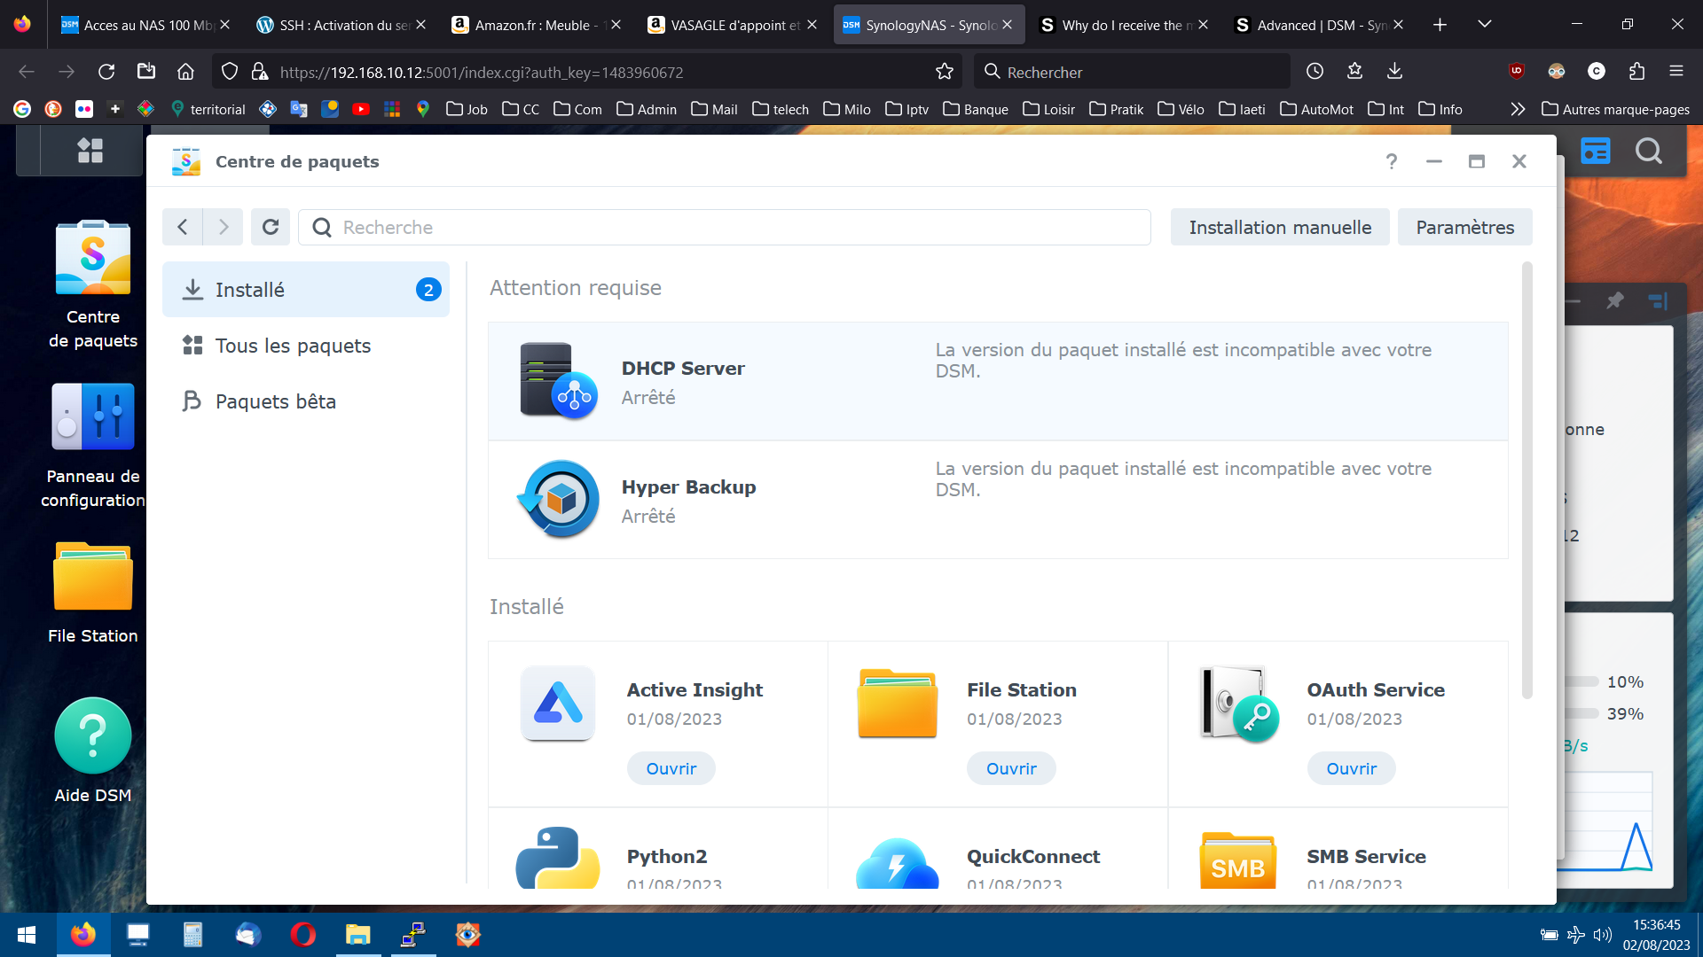This screenshot has width=1703, height=957.
Task: Click the Hyper Backup package icon
Action: point(558,499)
